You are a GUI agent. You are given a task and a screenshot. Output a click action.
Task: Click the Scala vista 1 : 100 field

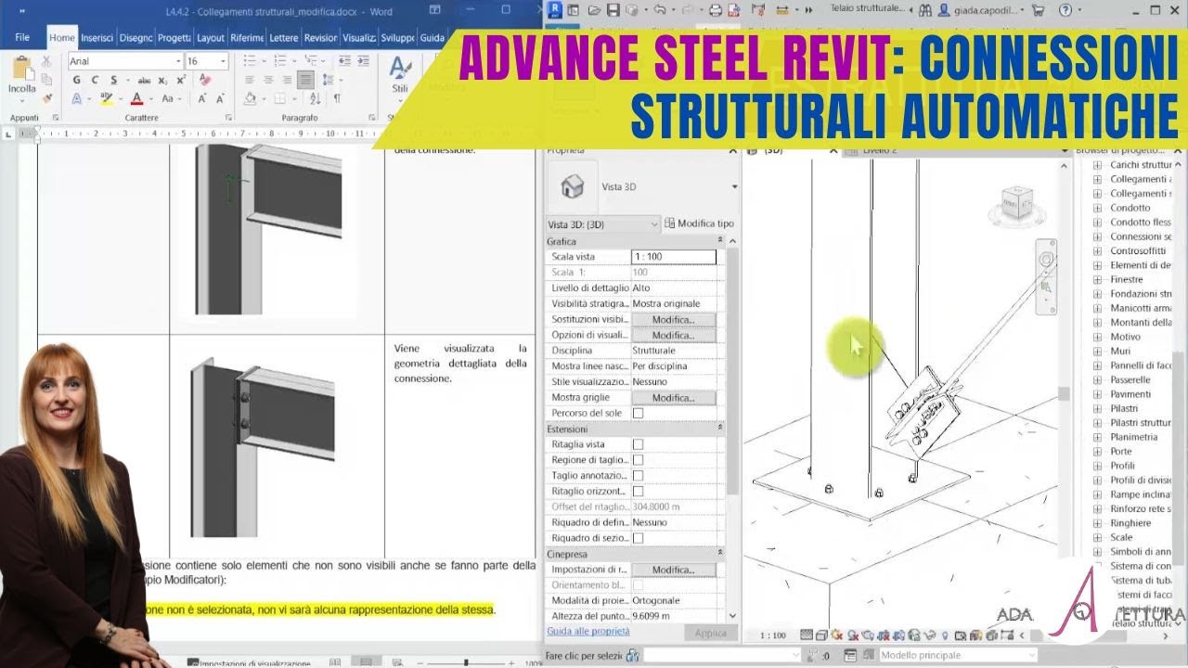pyautogui.click(x=674, y=257)
